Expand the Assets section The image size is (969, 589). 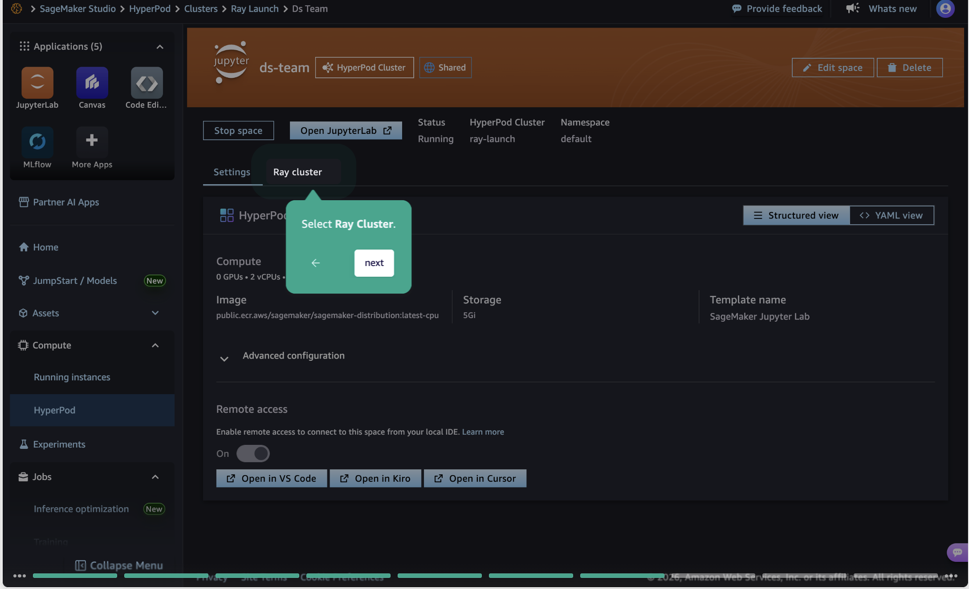point(155,313)
